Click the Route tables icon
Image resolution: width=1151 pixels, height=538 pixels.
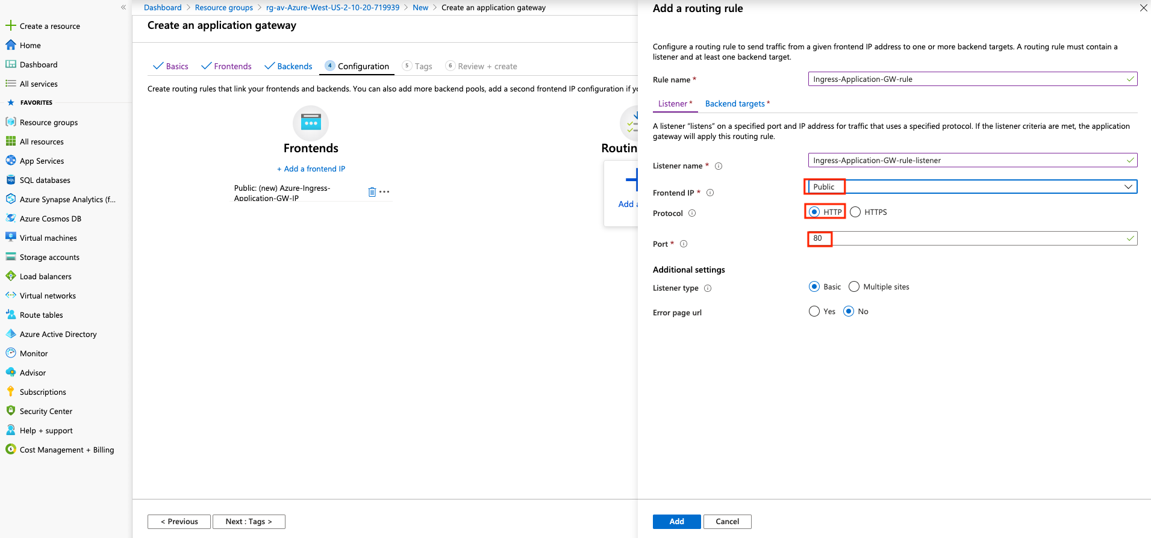10,315
